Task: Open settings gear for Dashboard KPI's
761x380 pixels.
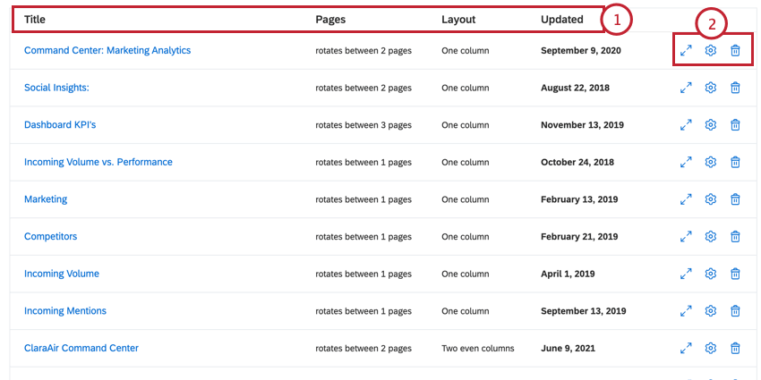Action: pyautogui.click(x=711, y=124)
